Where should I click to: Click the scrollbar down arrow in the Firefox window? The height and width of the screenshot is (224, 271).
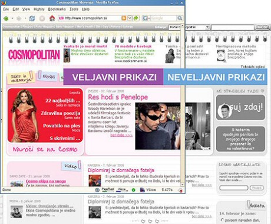click(183, 185)
